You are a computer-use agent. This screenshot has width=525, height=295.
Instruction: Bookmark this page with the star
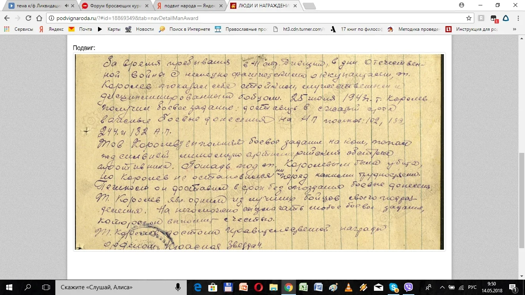[469, 18]
